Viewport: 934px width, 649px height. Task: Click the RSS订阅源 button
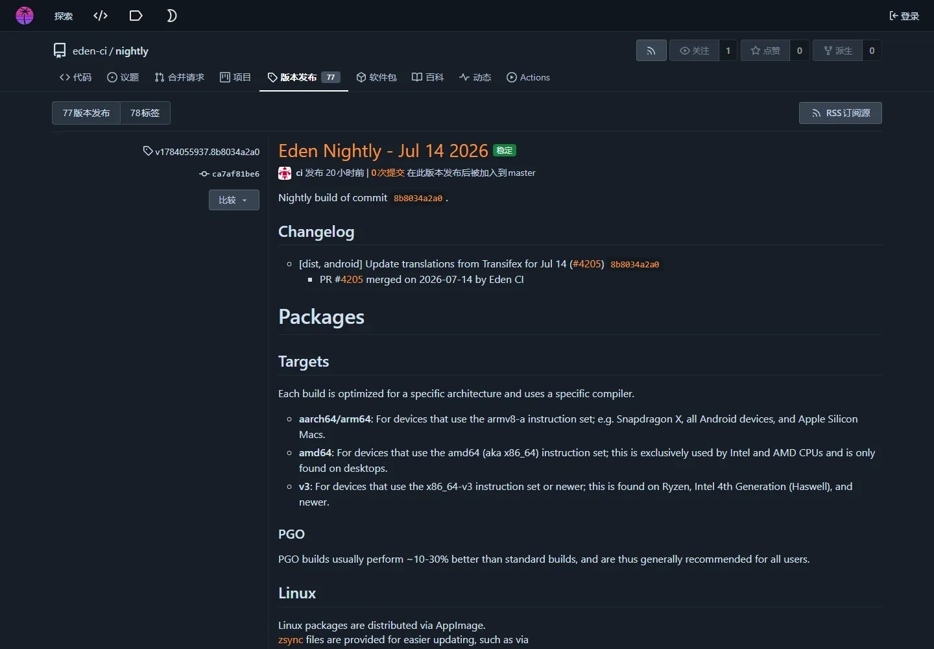[x=841, y=113]
